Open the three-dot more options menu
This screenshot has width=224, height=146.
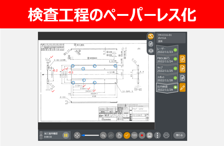(x=157, y=135)
